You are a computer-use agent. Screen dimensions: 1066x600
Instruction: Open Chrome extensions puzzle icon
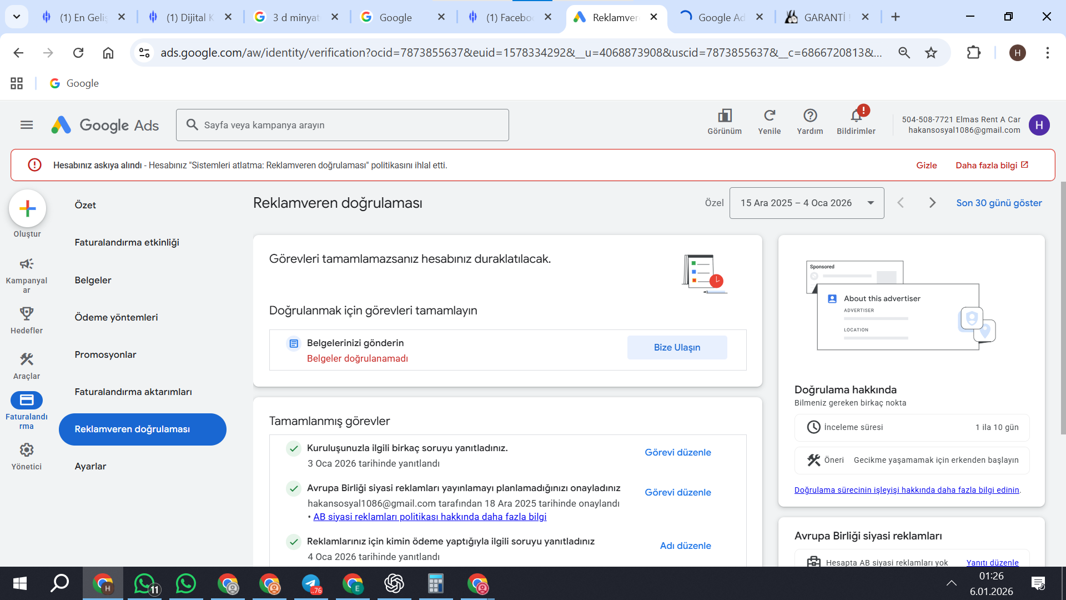974,53
